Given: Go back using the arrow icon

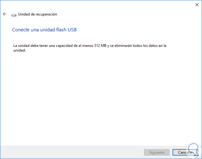Looking at the screenshot, I should [5, 14].
